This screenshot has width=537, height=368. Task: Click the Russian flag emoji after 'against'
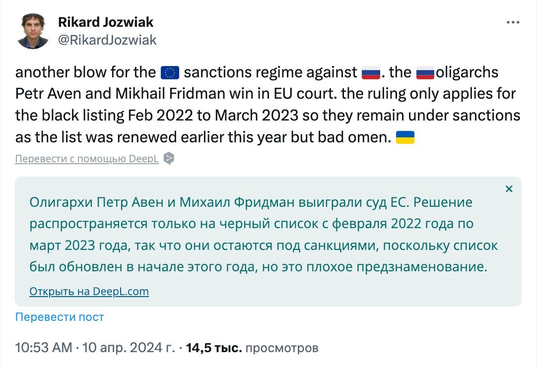tap(371, 73)
